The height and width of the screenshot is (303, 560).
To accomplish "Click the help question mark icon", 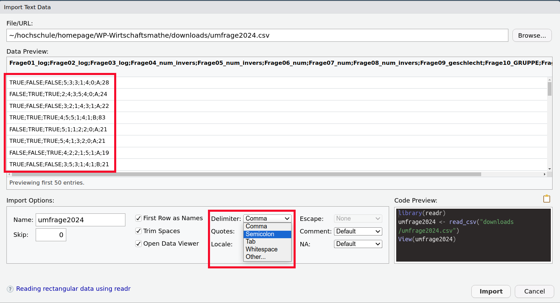I will coord(10,289).
